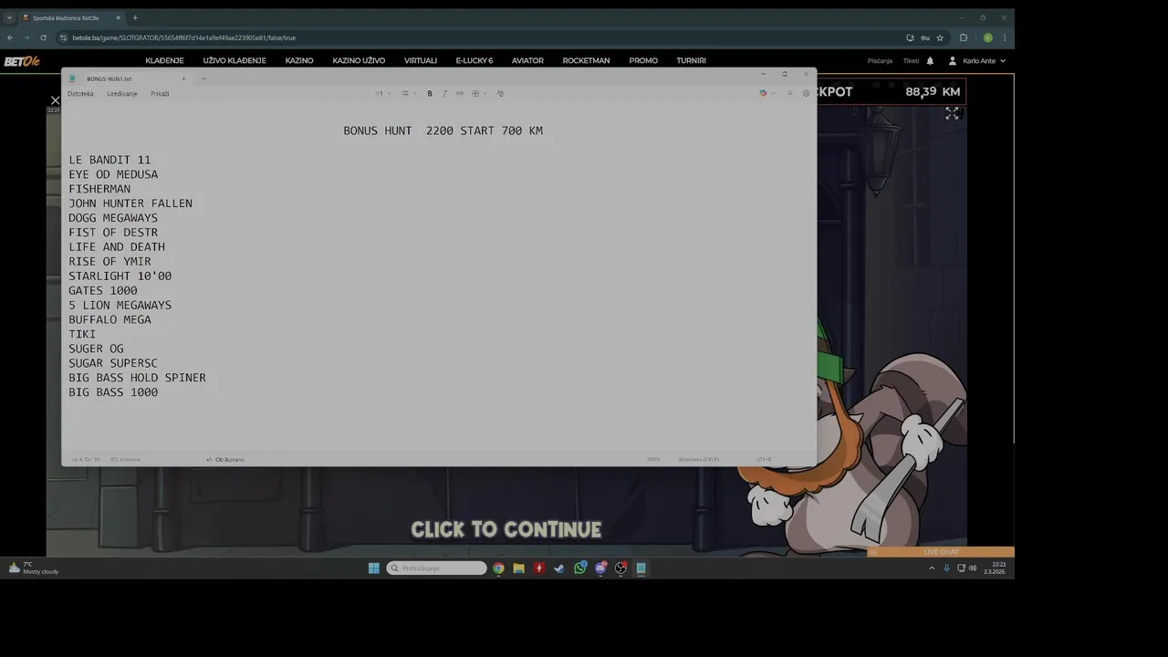Click the 'BONUS HUNT 2200 START 700 KM' heading
This screenshot has height=657, width=1168.
443,130
